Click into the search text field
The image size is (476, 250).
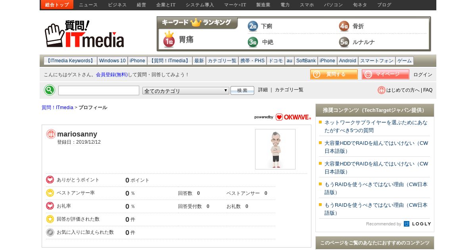pyautogui.click(x=99, y=90)
